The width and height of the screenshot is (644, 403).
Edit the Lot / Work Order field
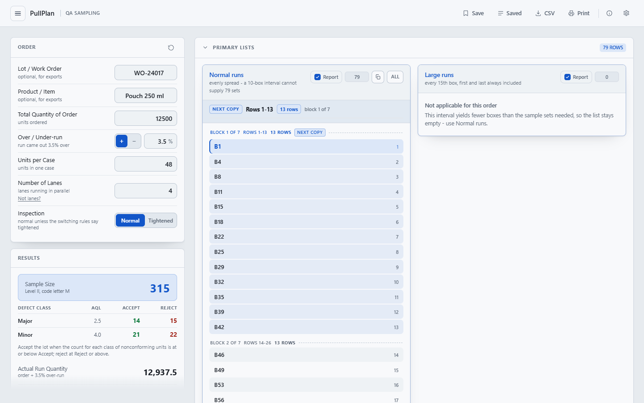pyautogui.click(x=146, y=73)
